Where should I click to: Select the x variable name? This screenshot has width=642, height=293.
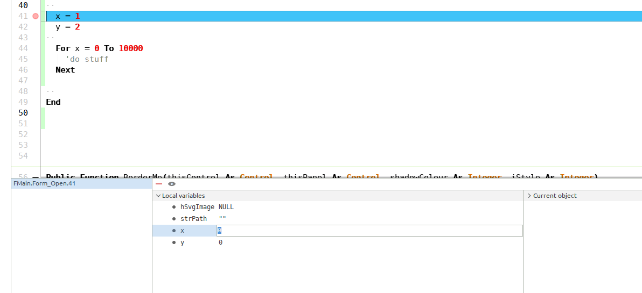[183, 231]
